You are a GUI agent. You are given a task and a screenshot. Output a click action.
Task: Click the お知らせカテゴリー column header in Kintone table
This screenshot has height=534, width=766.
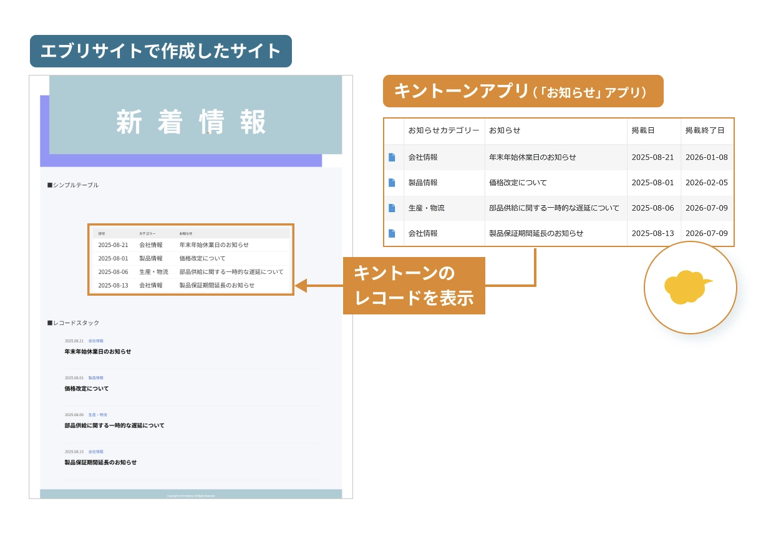click(x=444, y=130)
